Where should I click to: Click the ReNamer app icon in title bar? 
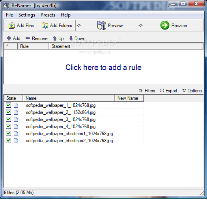pyautogui.click(x=6, y=6)
